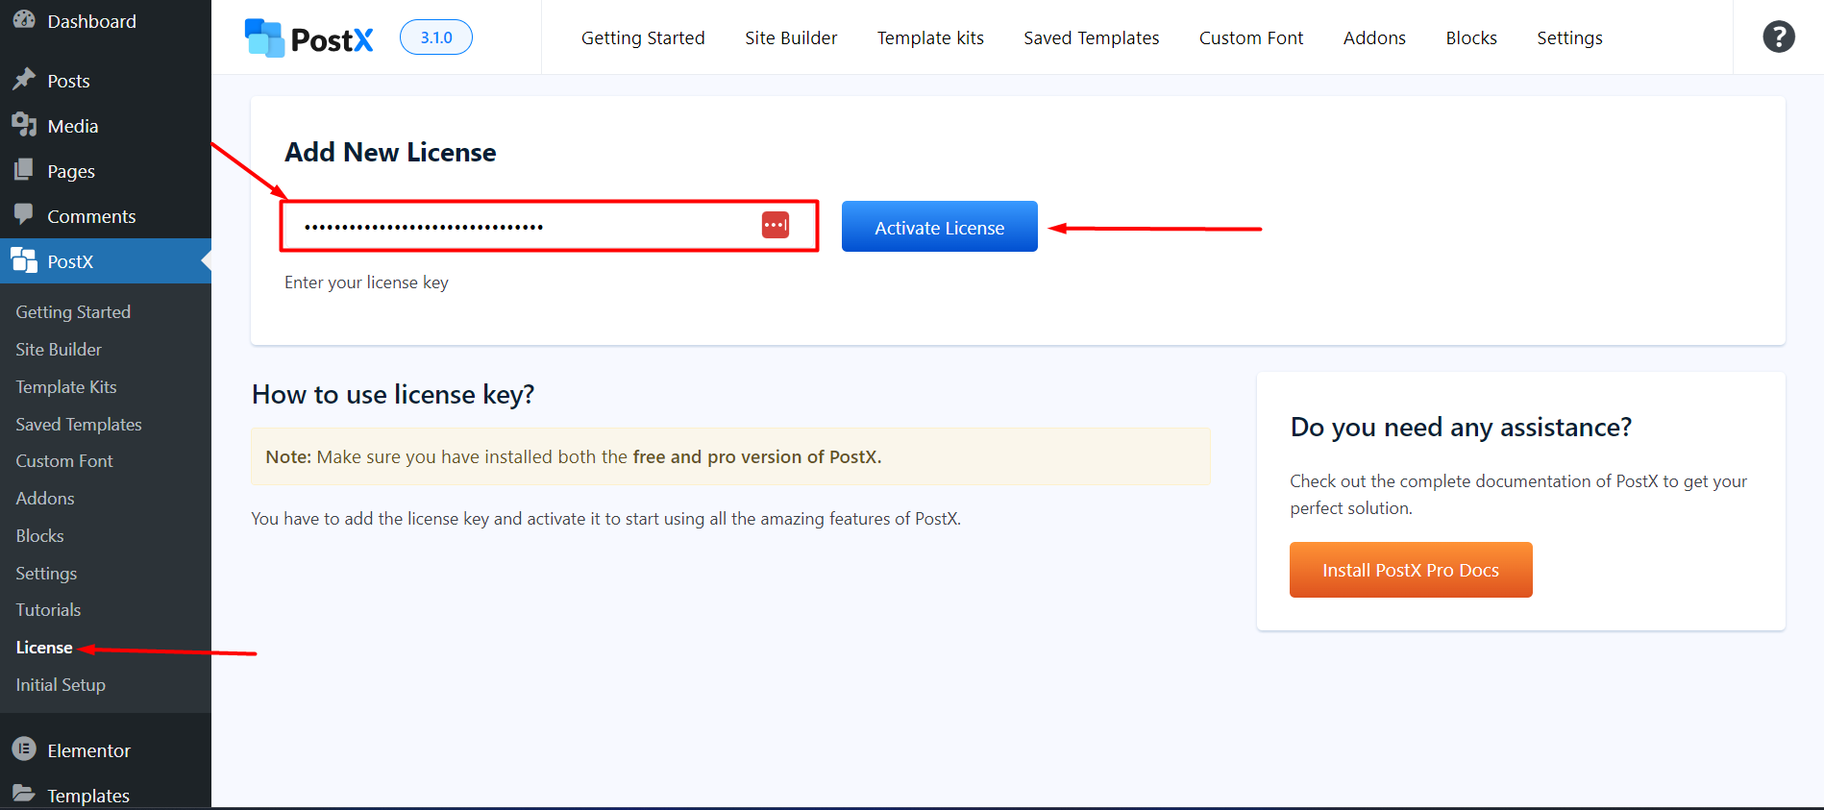Screen dimensions: 1824x810
Task: Click the PostX sidebar menu icon
Action: point(24,260)
